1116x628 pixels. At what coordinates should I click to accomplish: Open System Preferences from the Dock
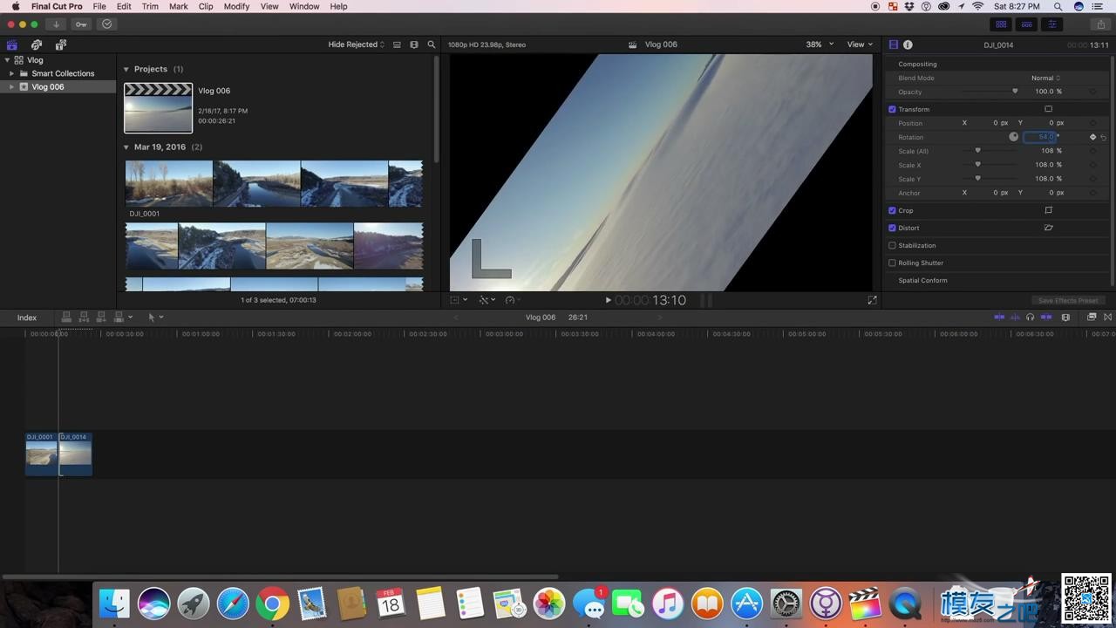click(786, 604)
